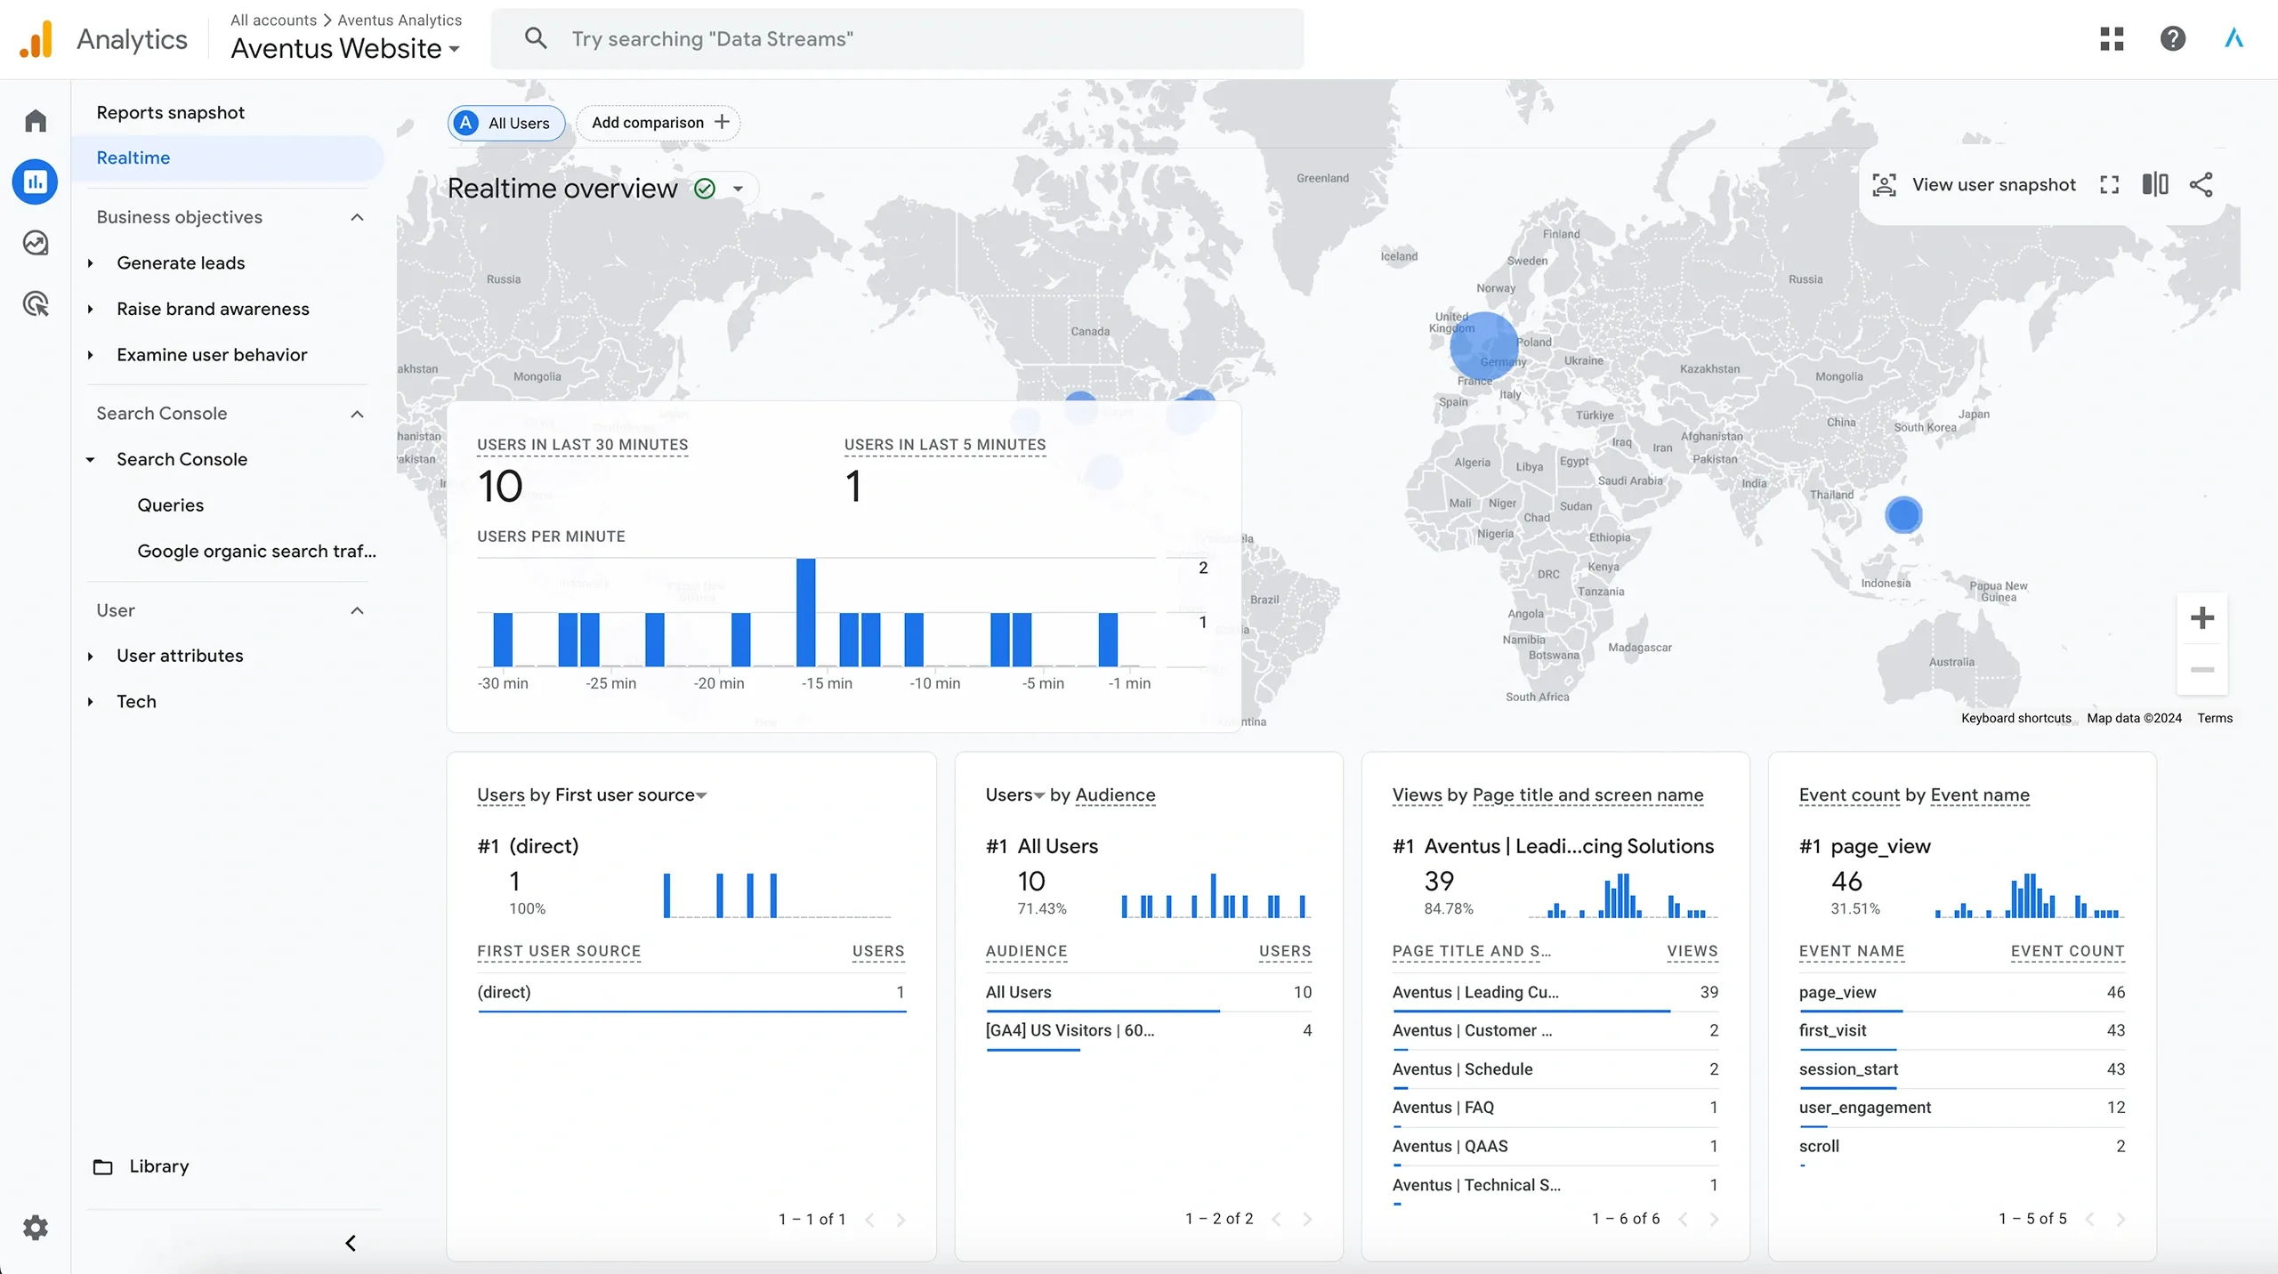The image size is (2278, 1274).
Task: Open the Explore icon in left rail
Action: coord(36,243)
